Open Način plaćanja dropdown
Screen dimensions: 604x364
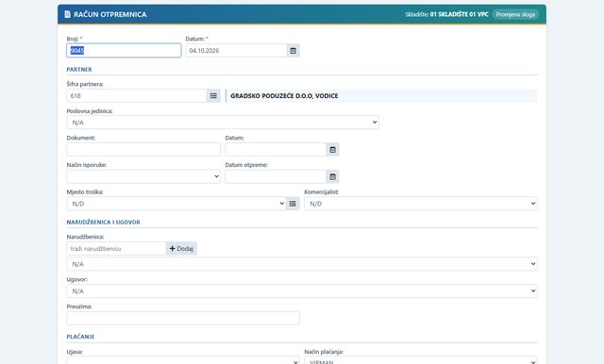[x=421, y=360]
